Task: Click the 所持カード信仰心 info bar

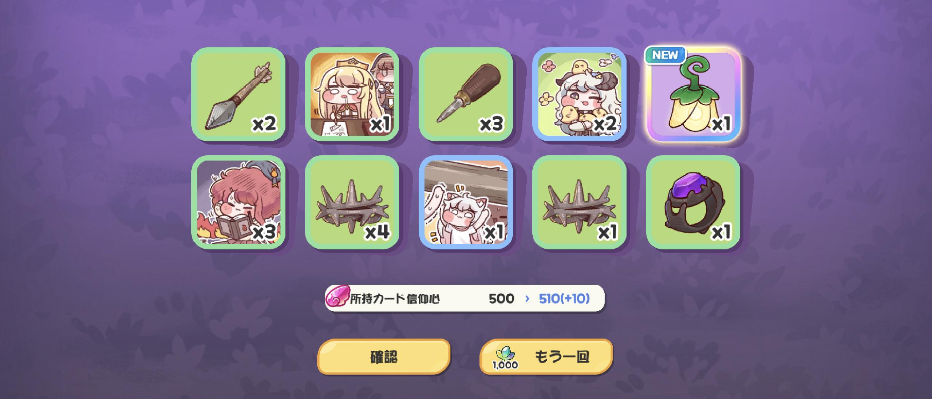Action: 465,299
